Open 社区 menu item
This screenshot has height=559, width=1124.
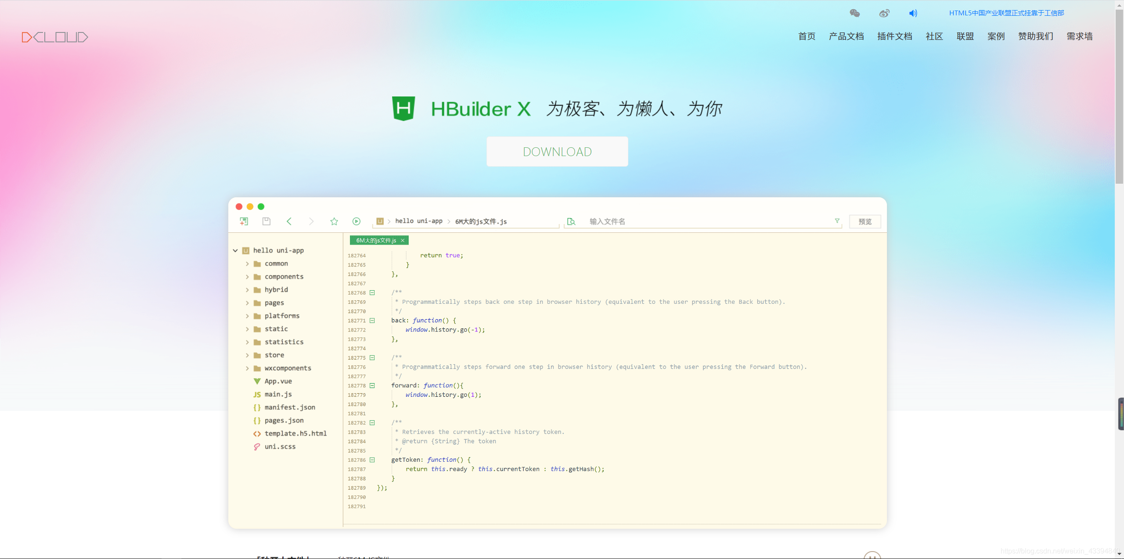tap(934, 36)
